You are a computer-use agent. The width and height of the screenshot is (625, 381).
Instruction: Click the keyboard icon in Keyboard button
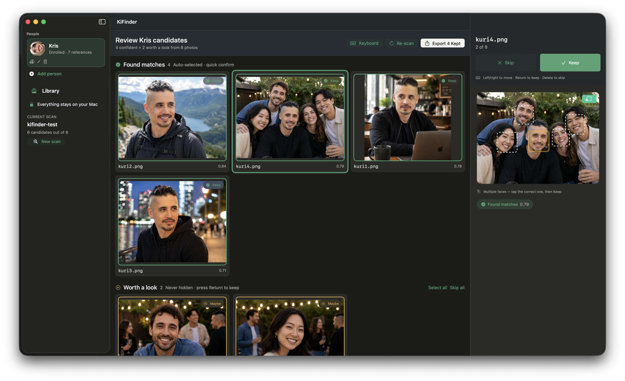click(353, 43)
